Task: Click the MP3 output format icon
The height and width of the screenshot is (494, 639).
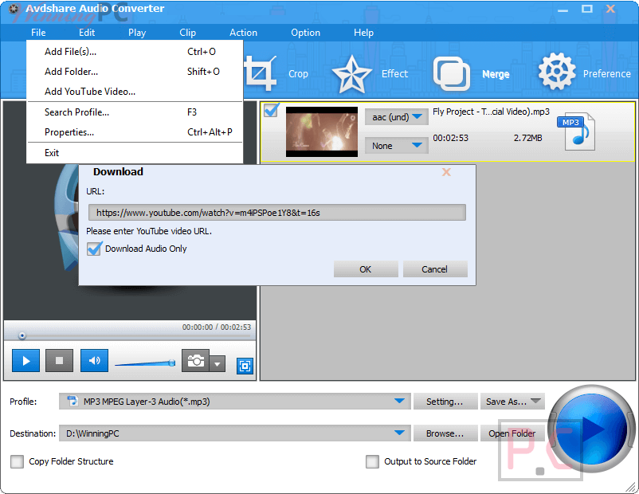Action: point(576,131)
